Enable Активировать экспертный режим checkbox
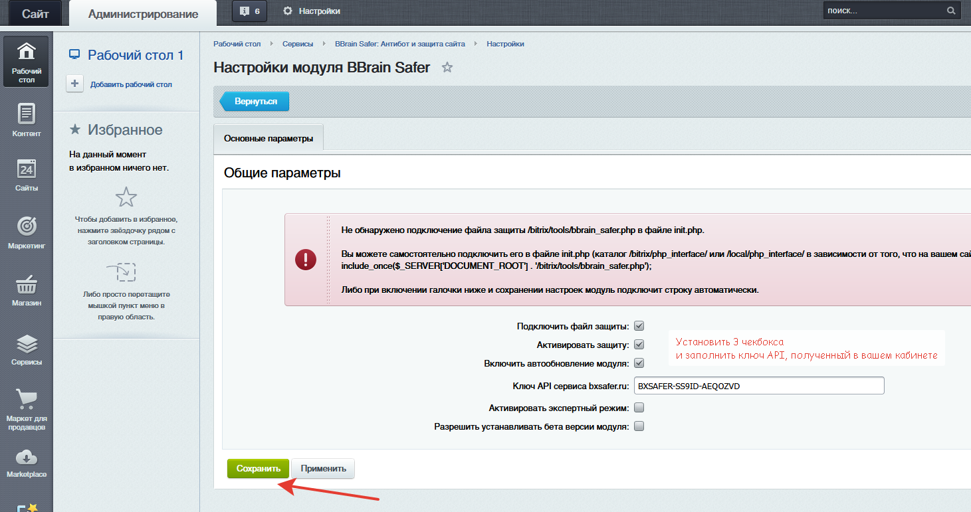 (x=639, y=407)
